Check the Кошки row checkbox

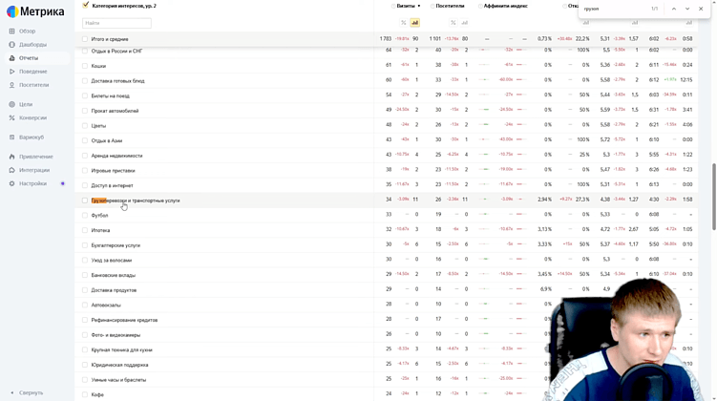coord(85,66)
